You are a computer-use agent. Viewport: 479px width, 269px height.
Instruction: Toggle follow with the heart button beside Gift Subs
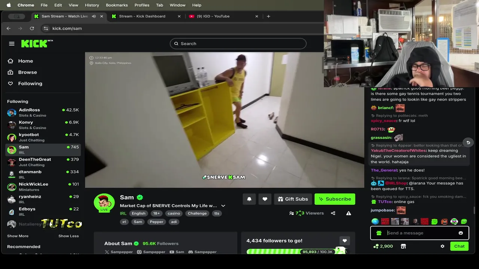coord(265,199)
